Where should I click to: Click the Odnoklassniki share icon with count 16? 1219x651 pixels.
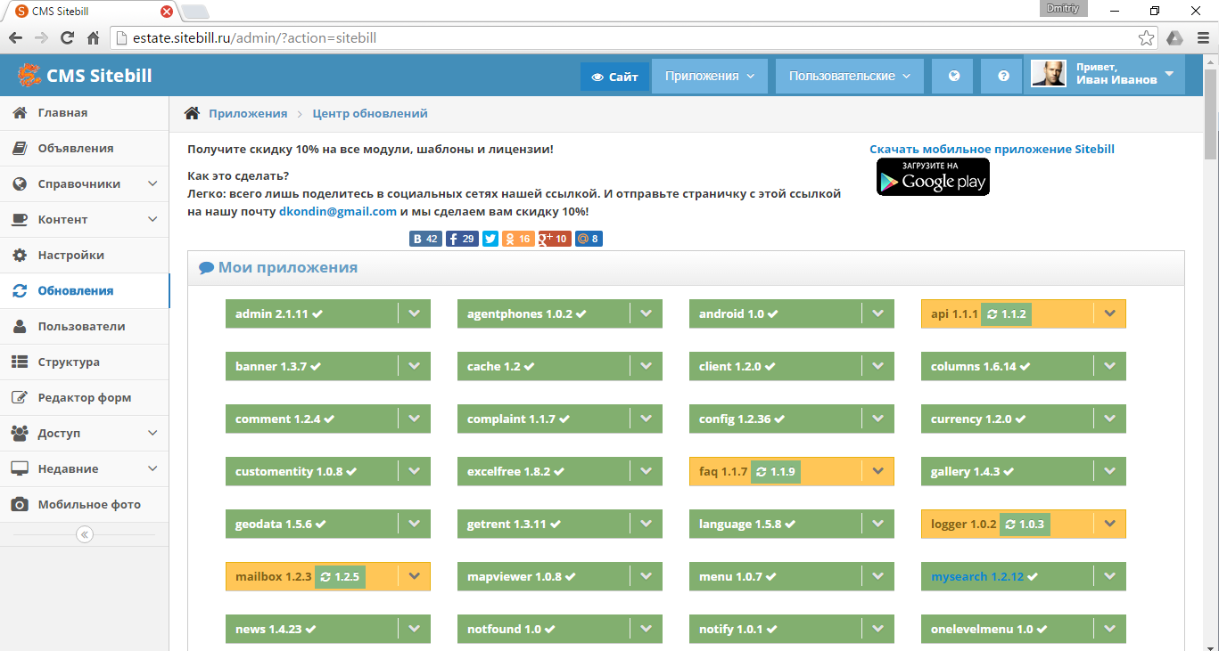(518, 239)
